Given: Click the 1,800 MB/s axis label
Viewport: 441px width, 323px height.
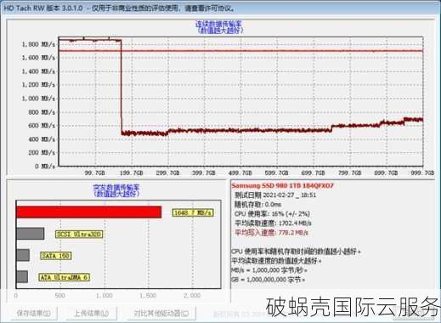Looking at the screenshot, I should click(38, 44).
